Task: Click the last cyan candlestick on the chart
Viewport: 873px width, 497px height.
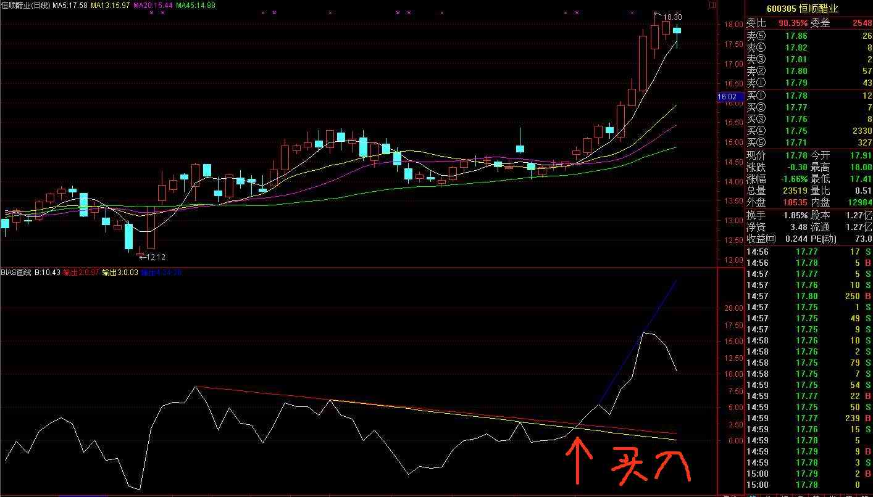Action: tap(677, 32)
